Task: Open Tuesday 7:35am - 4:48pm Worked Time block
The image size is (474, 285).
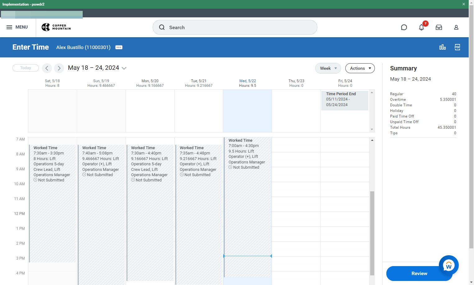Action: tap(199, 215)
